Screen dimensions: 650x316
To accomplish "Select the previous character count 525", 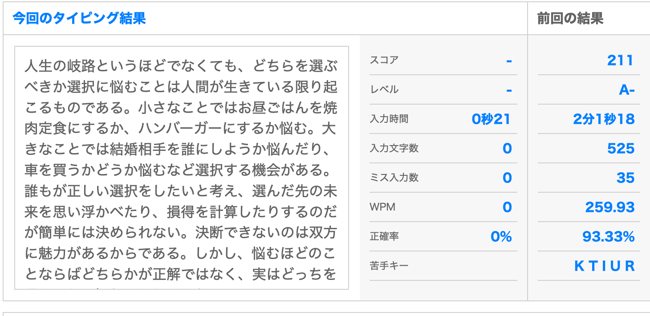I will [621, 148].
